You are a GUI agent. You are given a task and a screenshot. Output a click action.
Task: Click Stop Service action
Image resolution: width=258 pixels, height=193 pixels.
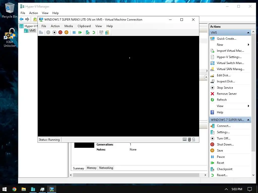(x=225, y=88)
